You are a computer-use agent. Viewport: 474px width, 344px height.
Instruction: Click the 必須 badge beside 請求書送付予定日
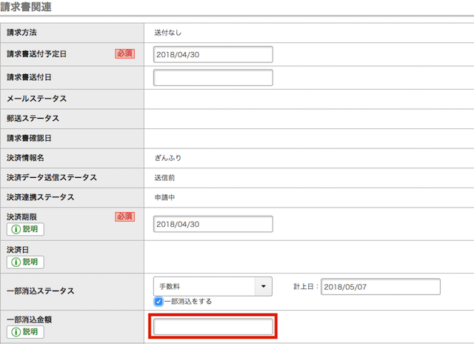(124, 53)
